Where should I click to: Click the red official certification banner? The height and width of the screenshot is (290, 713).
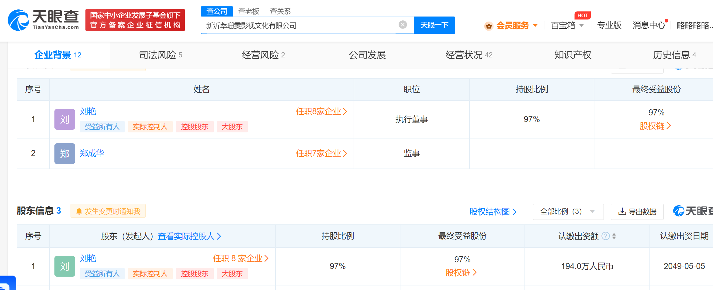135,20
